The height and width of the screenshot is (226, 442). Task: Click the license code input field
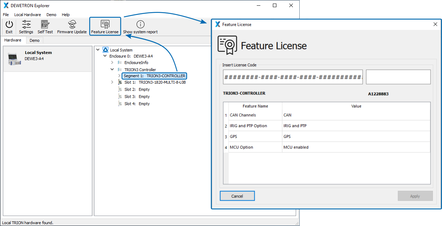[293, 77]
